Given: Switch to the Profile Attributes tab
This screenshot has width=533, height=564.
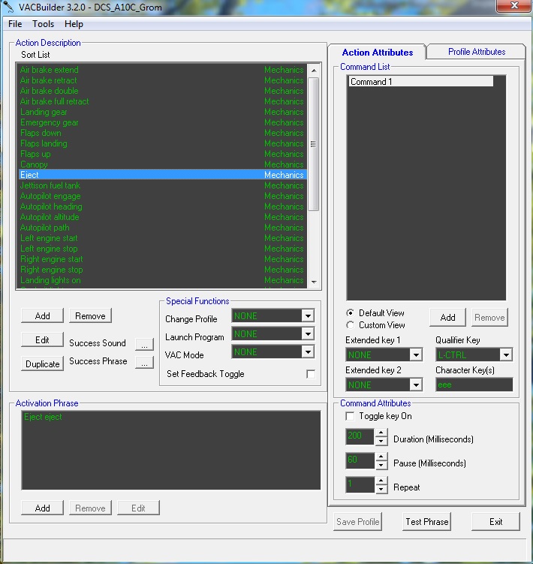Looking at the screenshot, I should [x=477, y=51].
